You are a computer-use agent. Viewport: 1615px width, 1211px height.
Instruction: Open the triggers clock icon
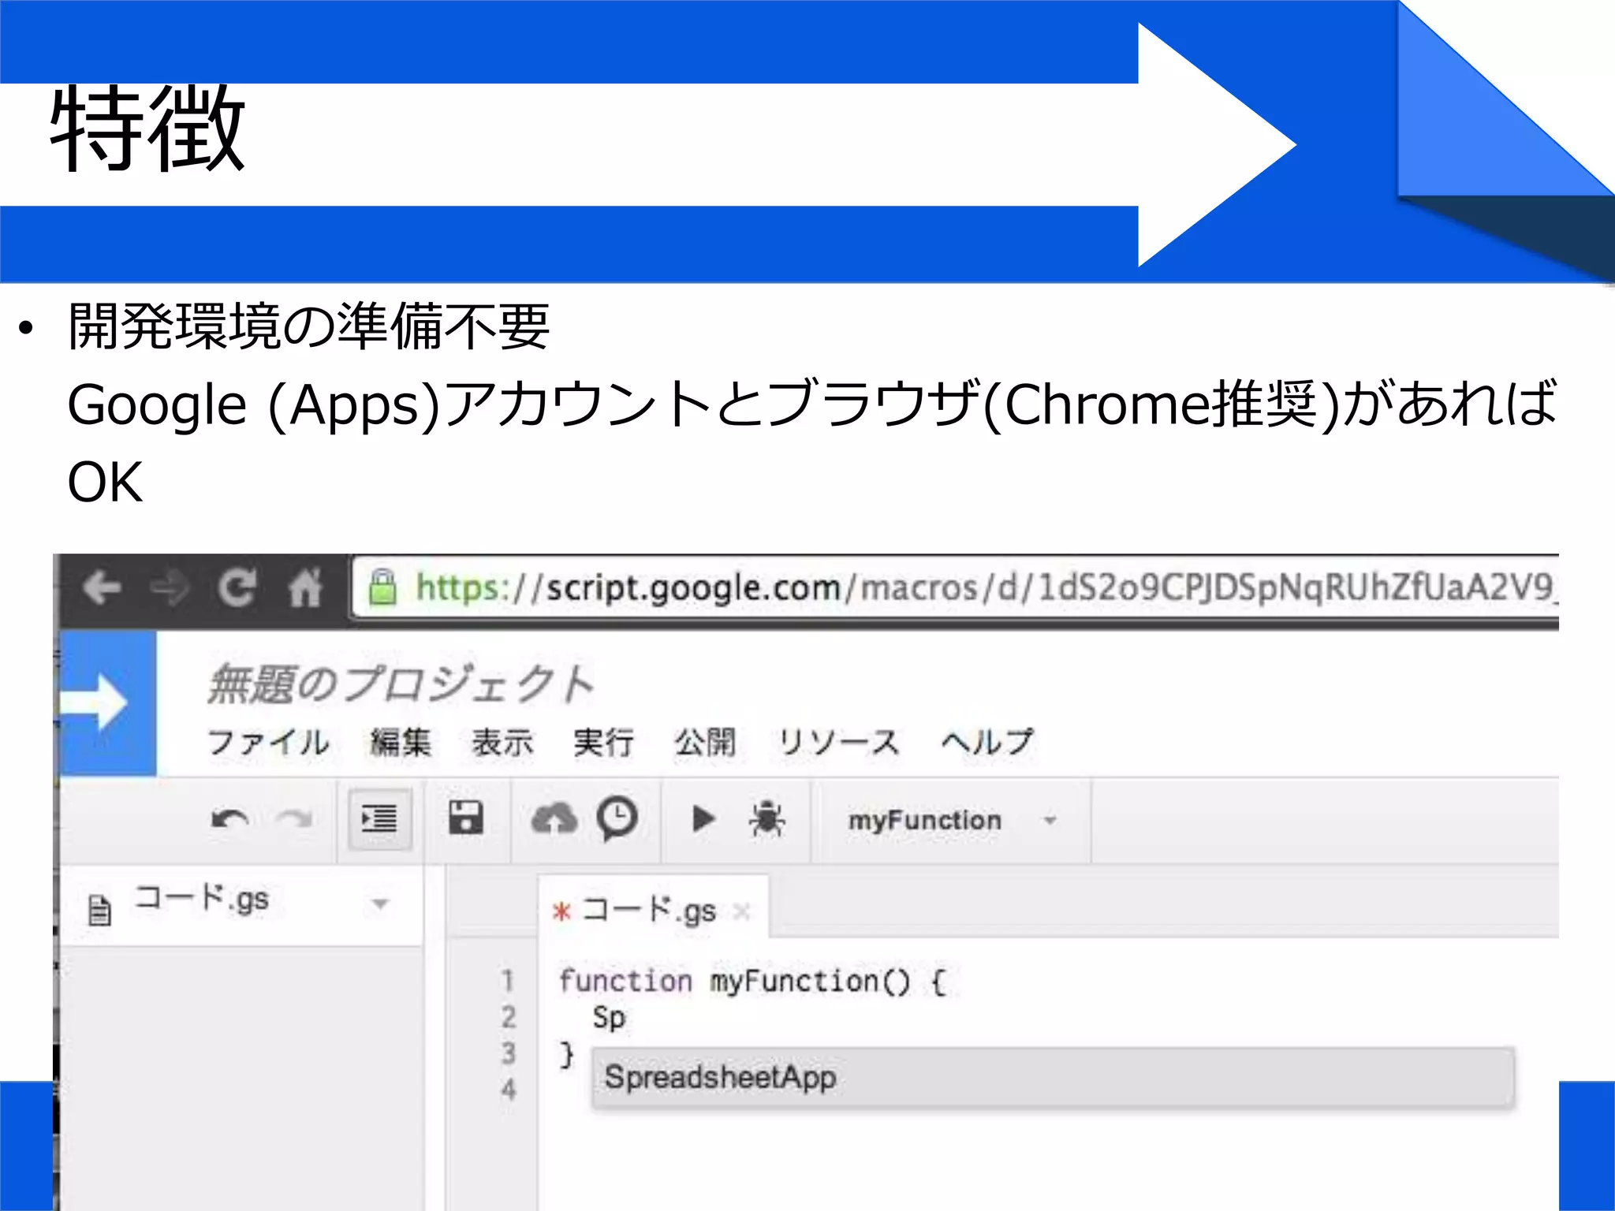[x=617, y=819]
